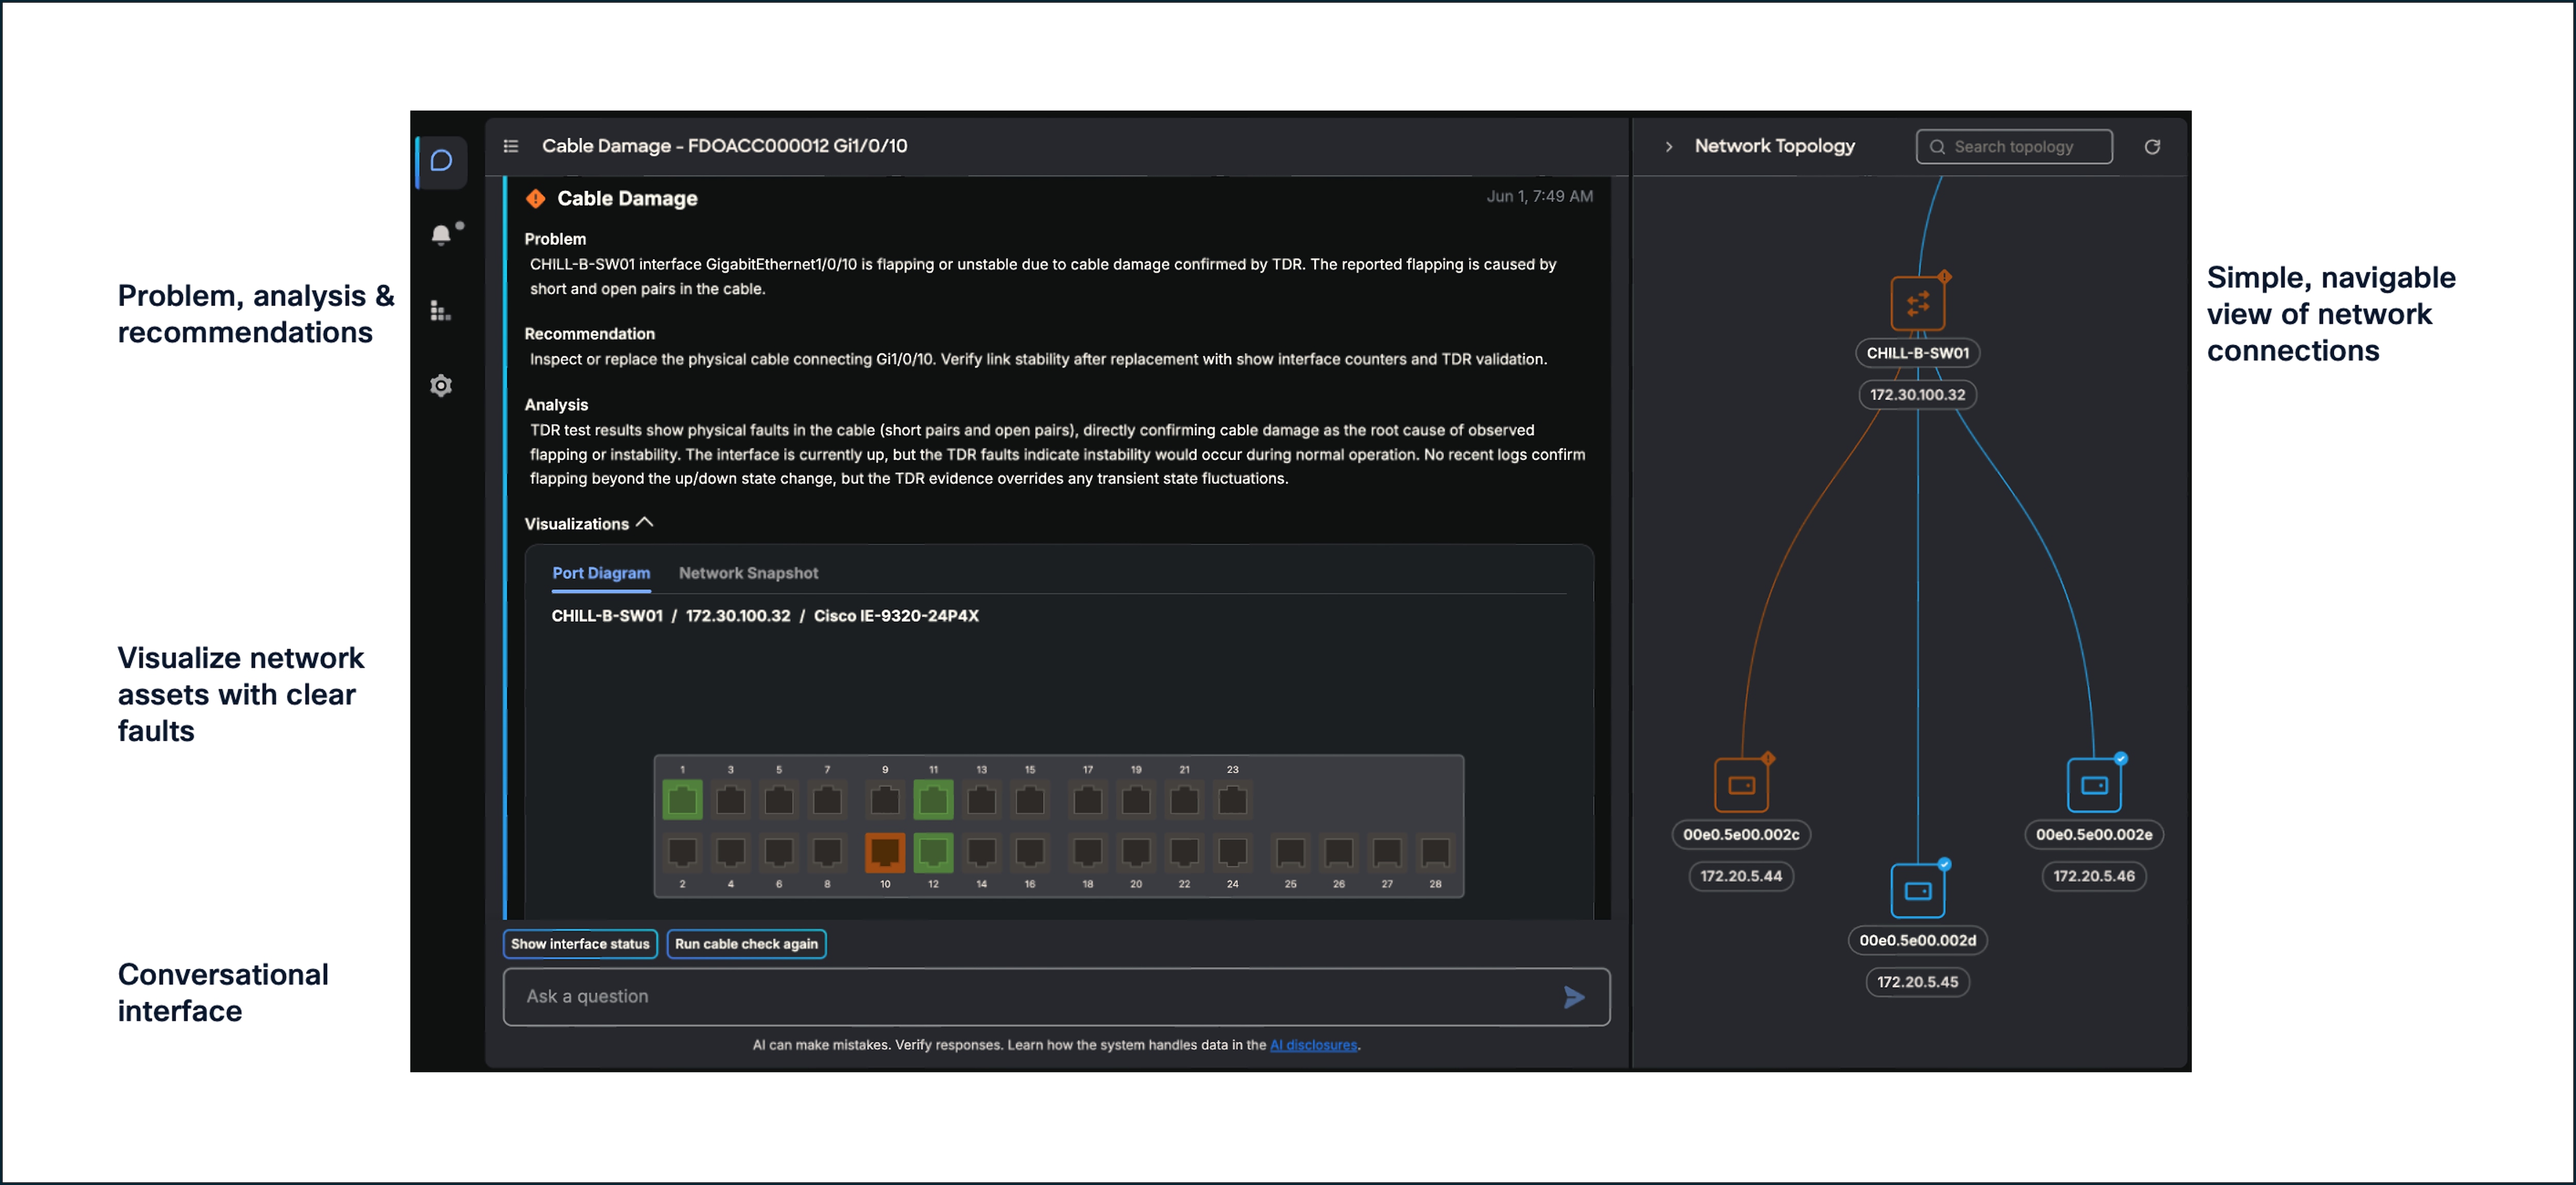Select the 00e0.5e00.002c device node icon
This screenshot has width=2576, height=1185.
[1741, 785]
